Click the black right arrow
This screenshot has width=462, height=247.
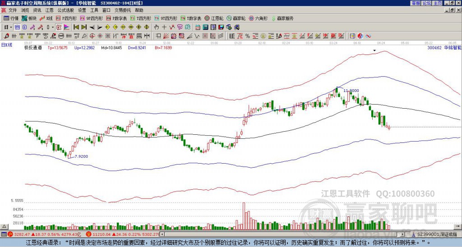pos(99,27)
